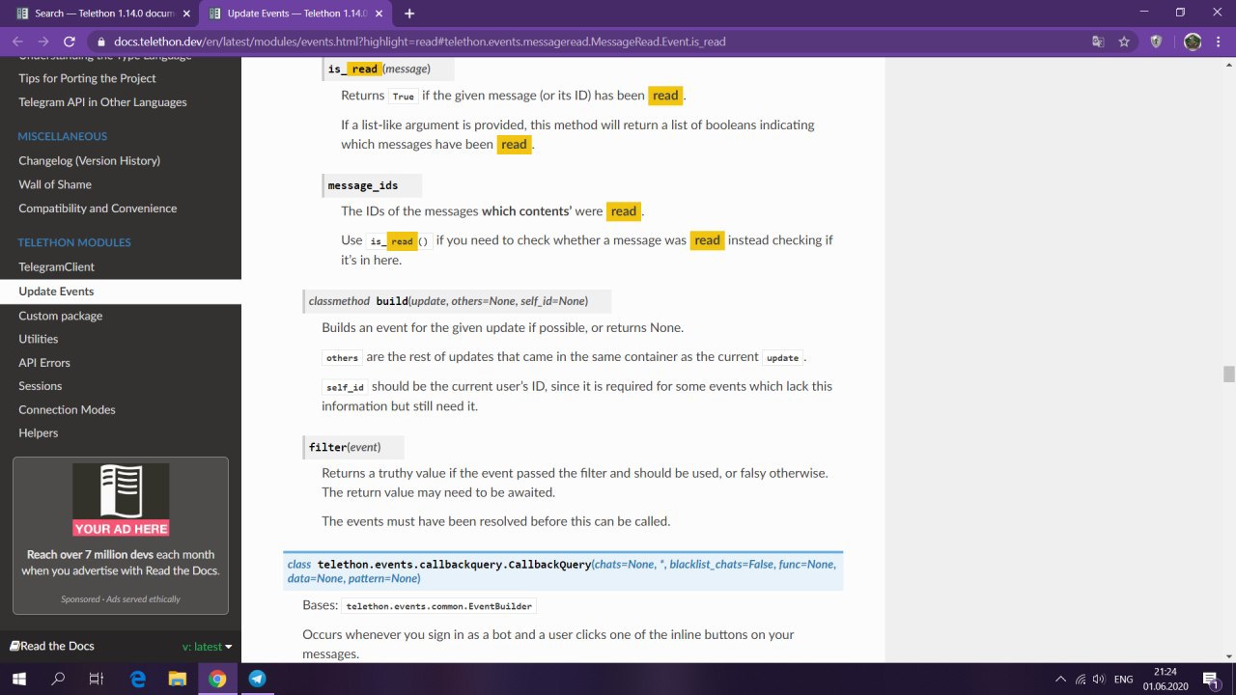
Task: Open the volume speaker tray icon
Action: click(1099, 680)
